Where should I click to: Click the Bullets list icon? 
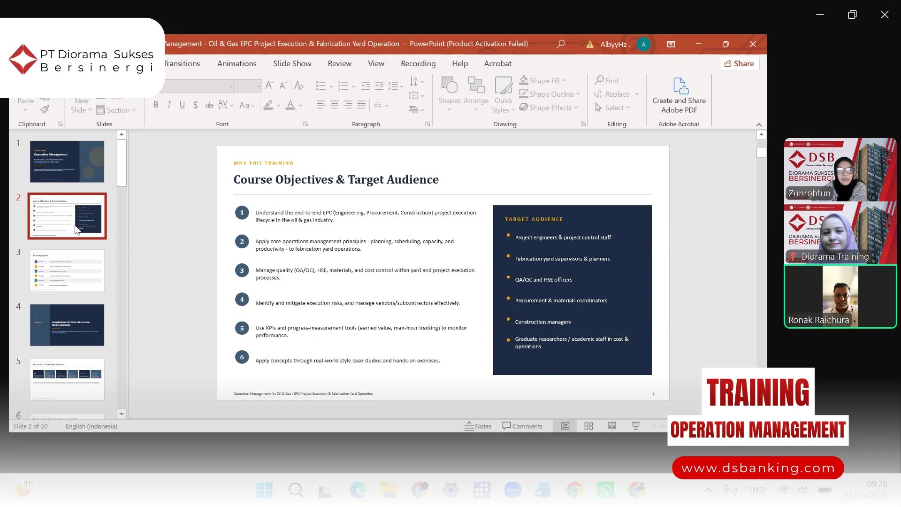point(321,86)
